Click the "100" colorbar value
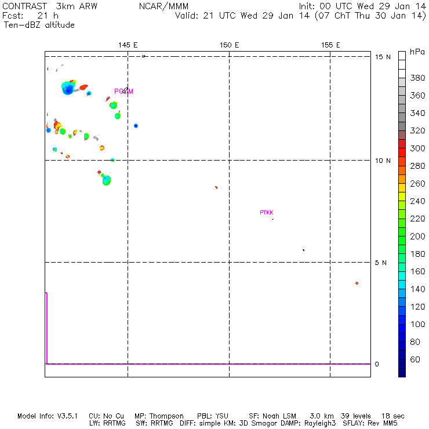Screen dimensions: 429x429 click(x=417, y=324)
